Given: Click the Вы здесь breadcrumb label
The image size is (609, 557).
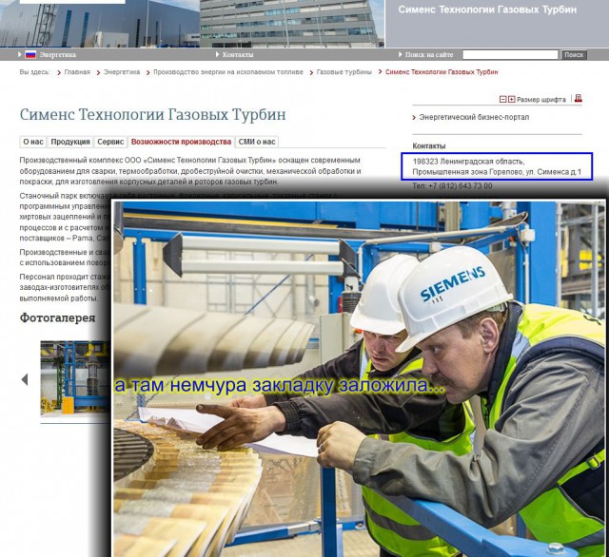Looking at the screenshot, I should [x=35, y=72].
